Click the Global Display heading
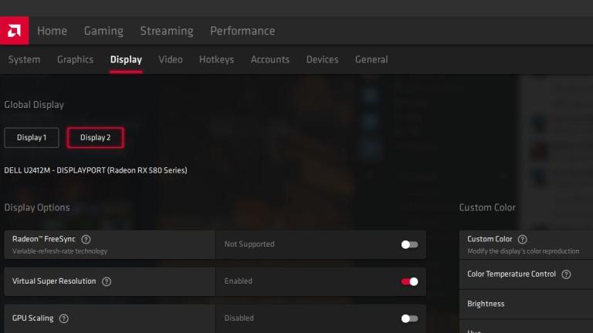Image resolution: width=593 pixels, height=333 pixels. pos(34,105)
